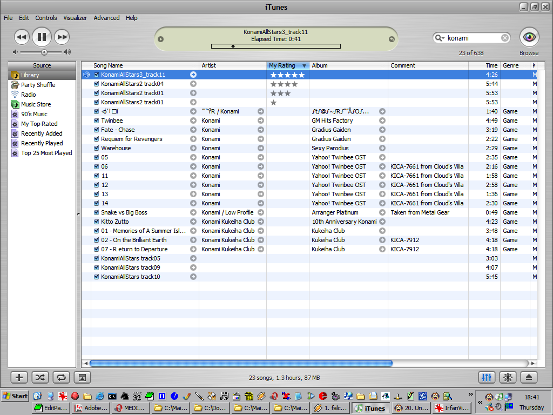Image resolution: width=553 pixels, height=415 pixels.
Task: Switch to Adobe taskbar button
Action: coord(92,408)
